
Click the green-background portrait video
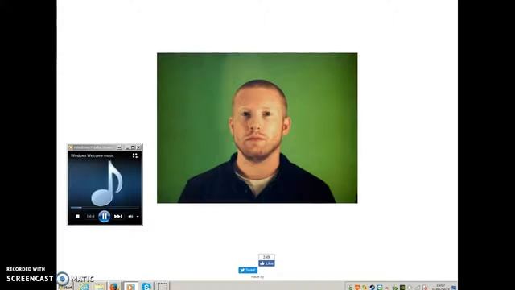pos(257,128)
